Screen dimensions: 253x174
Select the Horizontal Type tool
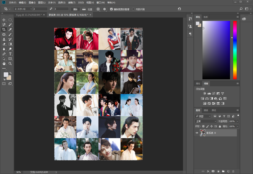(x=10, y=54)
